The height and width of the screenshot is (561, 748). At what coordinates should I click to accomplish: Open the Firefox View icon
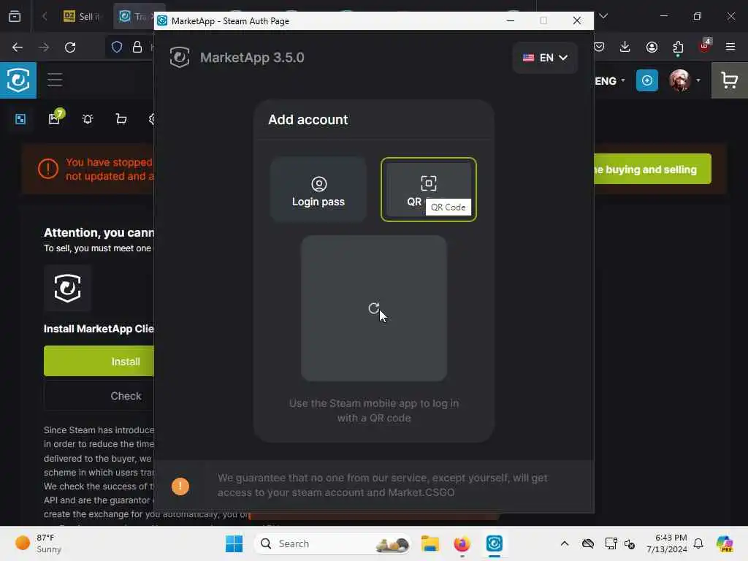tap(15, 16)
